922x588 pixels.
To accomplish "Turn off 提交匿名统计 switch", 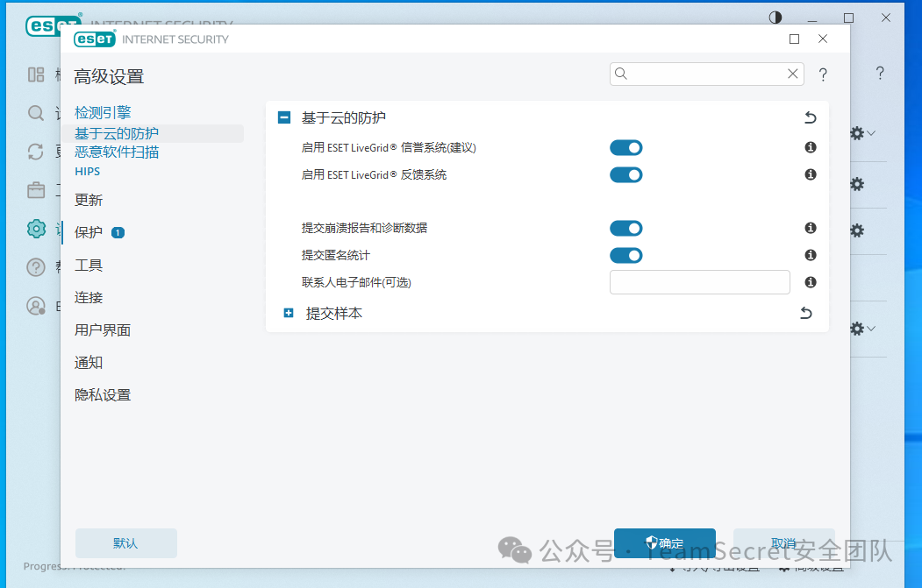I will pos(625,255).
